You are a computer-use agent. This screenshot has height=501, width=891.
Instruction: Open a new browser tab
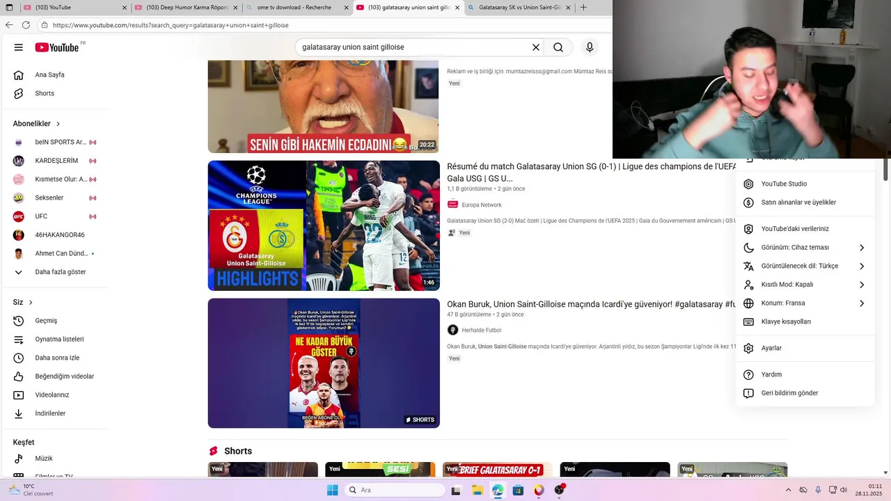[583, 8]
